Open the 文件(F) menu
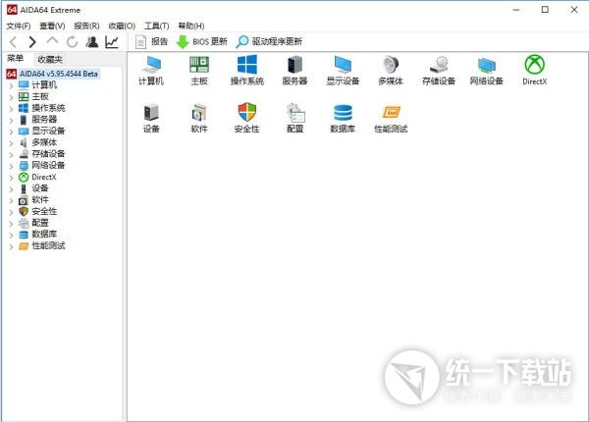The image size is (589, 422). [x=19, y=26]
